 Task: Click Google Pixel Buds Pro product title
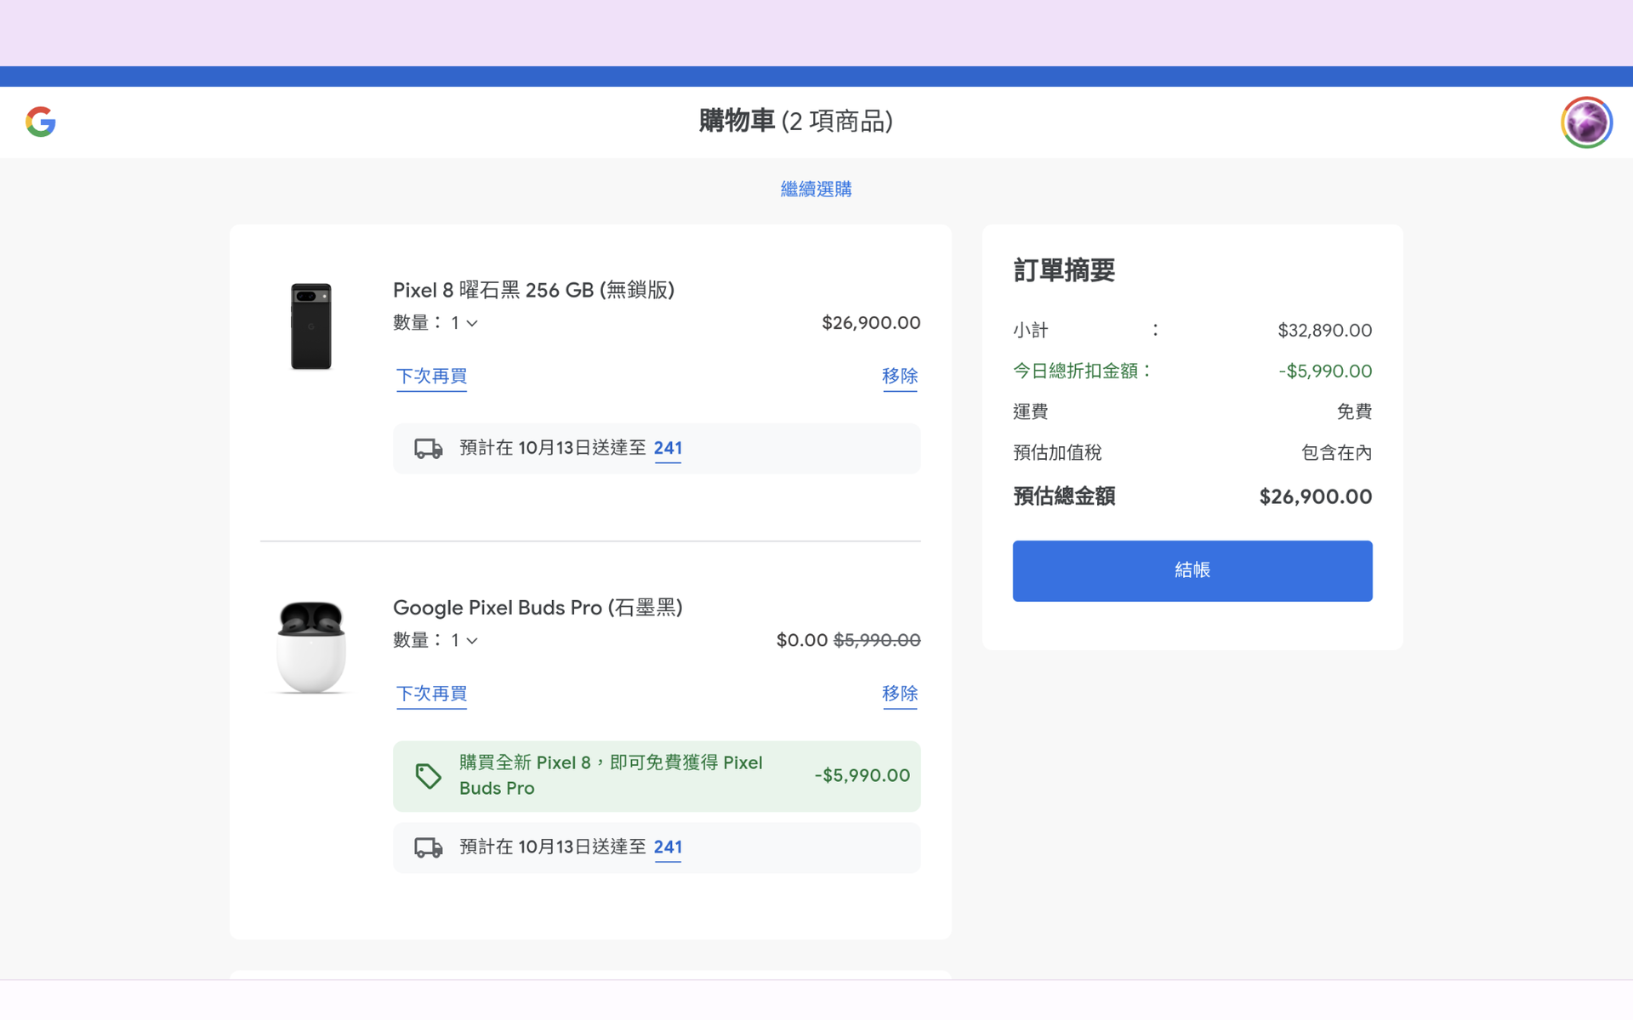coord(538,608)
